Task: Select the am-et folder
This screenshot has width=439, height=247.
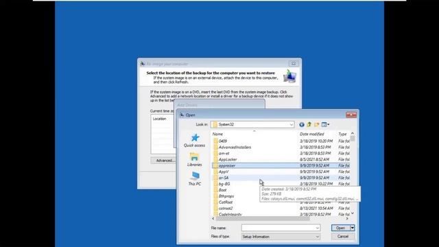Action: click(x=224, y=154)
